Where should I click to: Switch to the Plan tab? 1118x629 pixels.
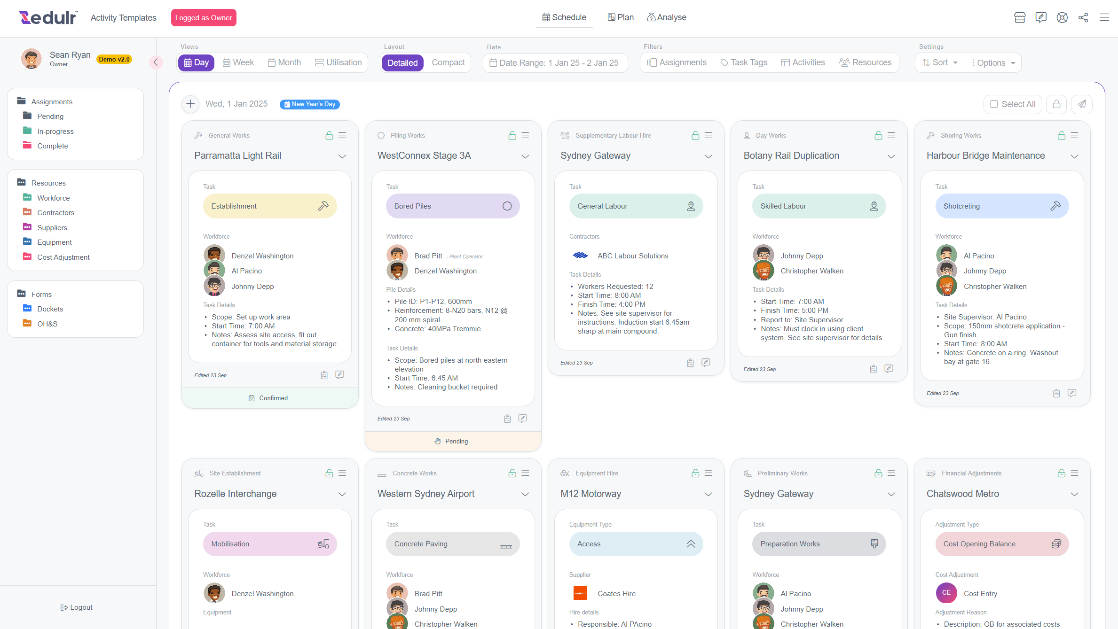tap(620, 17)
